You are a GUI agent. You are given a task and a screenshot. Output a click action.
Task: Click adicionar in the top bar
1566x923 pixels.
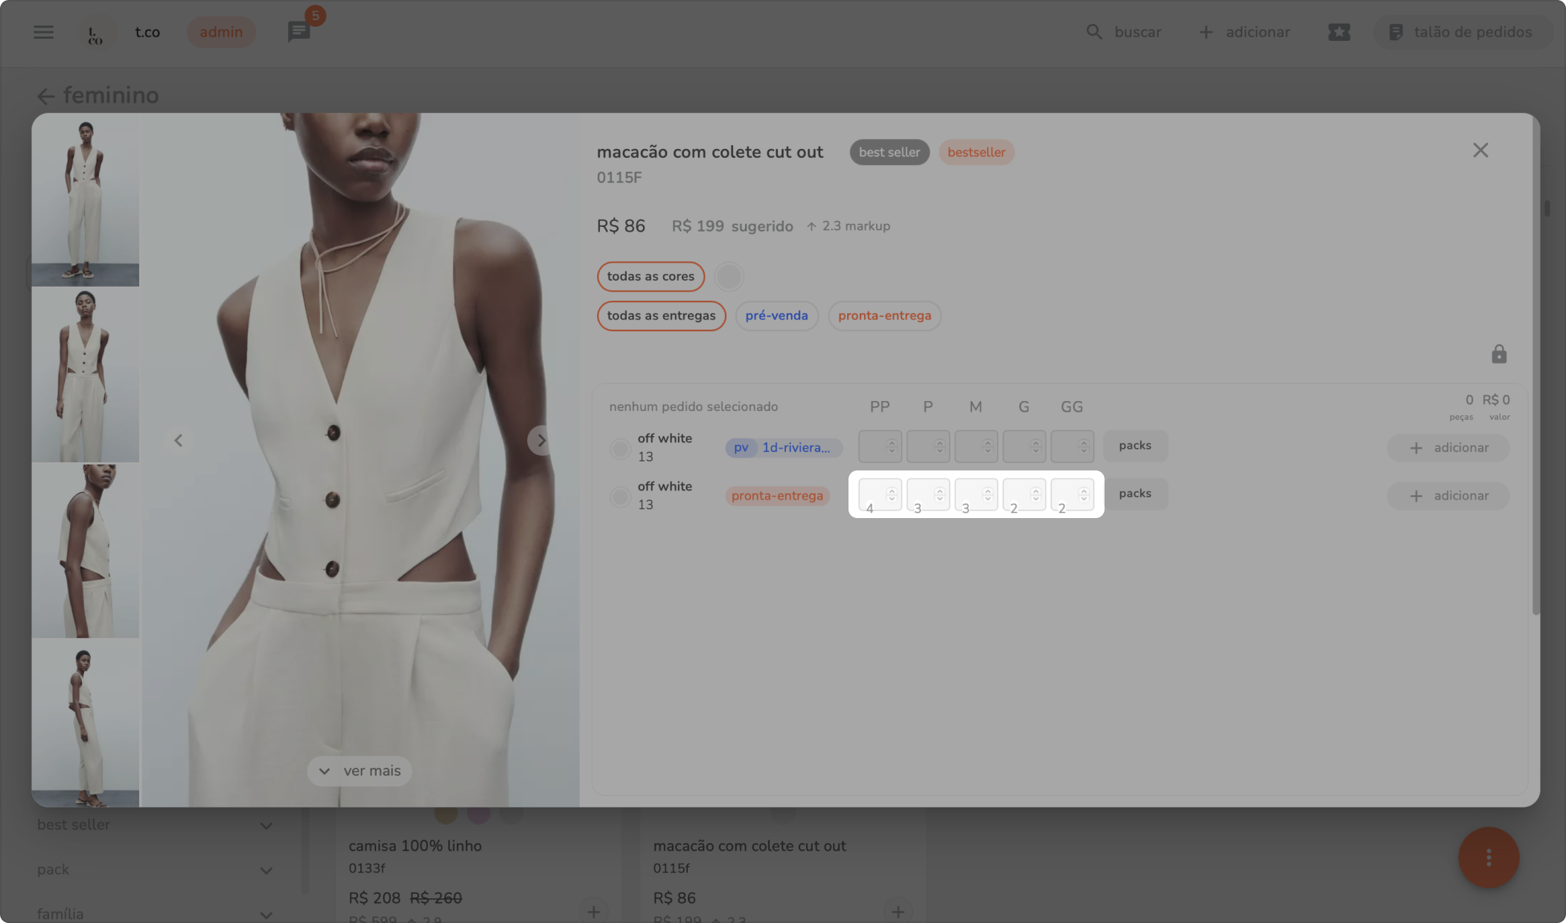point(1244,32)
